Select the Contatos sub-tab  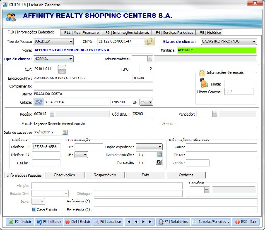click(186, 175)
